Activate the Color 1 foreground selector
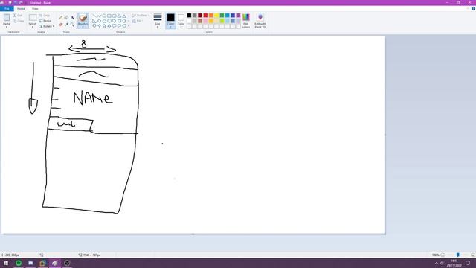Viewport: 476px width, 268px height. (x=170, y=21)
